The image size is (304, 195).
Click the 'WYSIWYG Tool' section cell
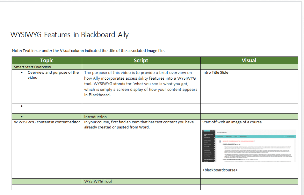[x=98, y=181]
